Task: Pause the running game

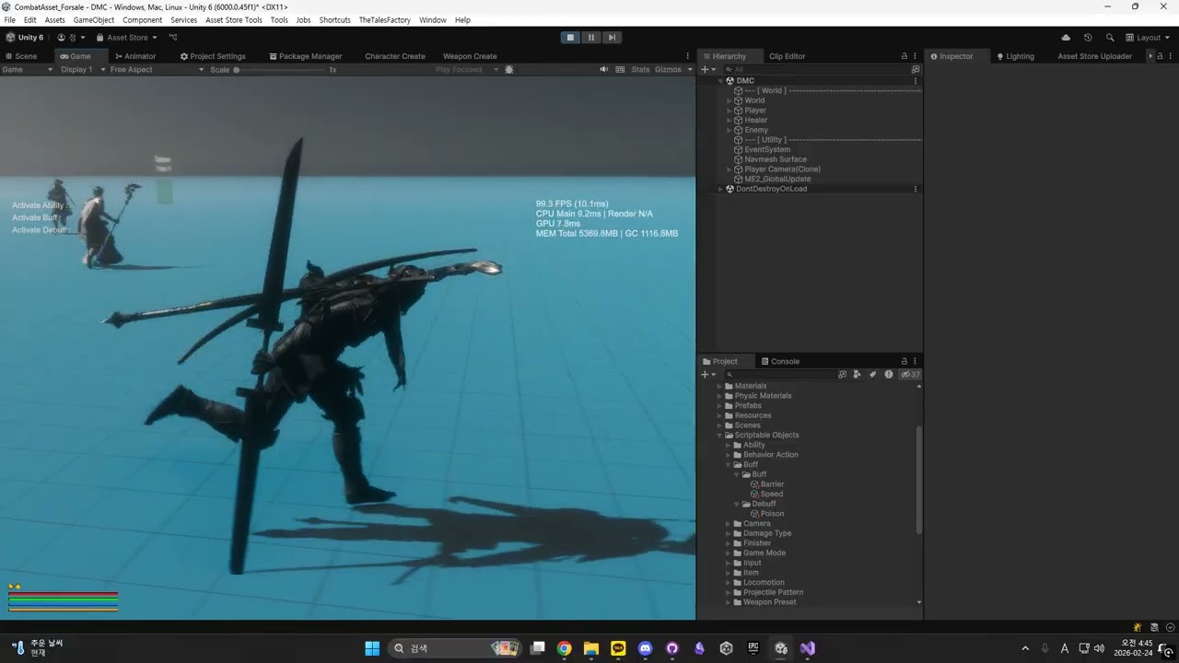Action: pyautogui.click(x=591, y=38)
